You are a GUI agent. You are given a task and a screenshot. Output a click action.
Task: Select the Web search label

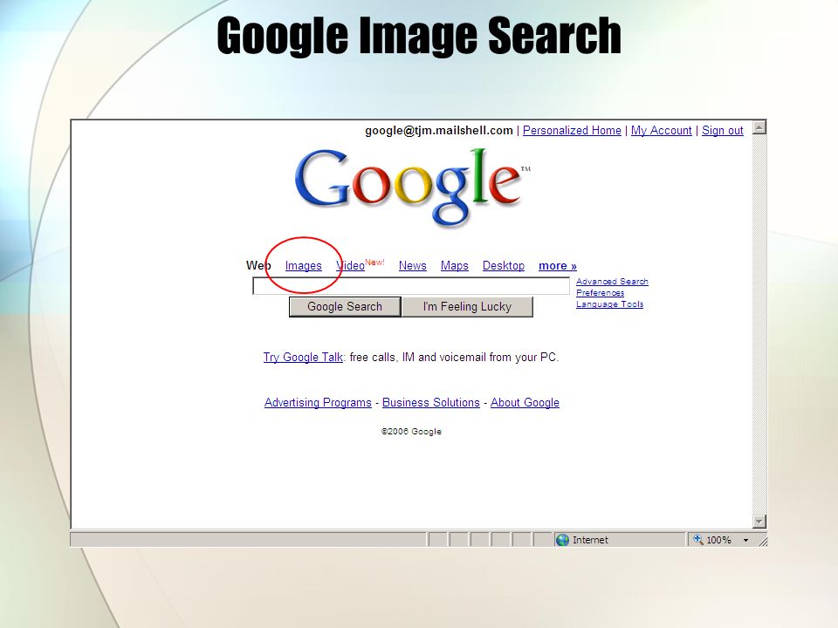pos(258,265)
